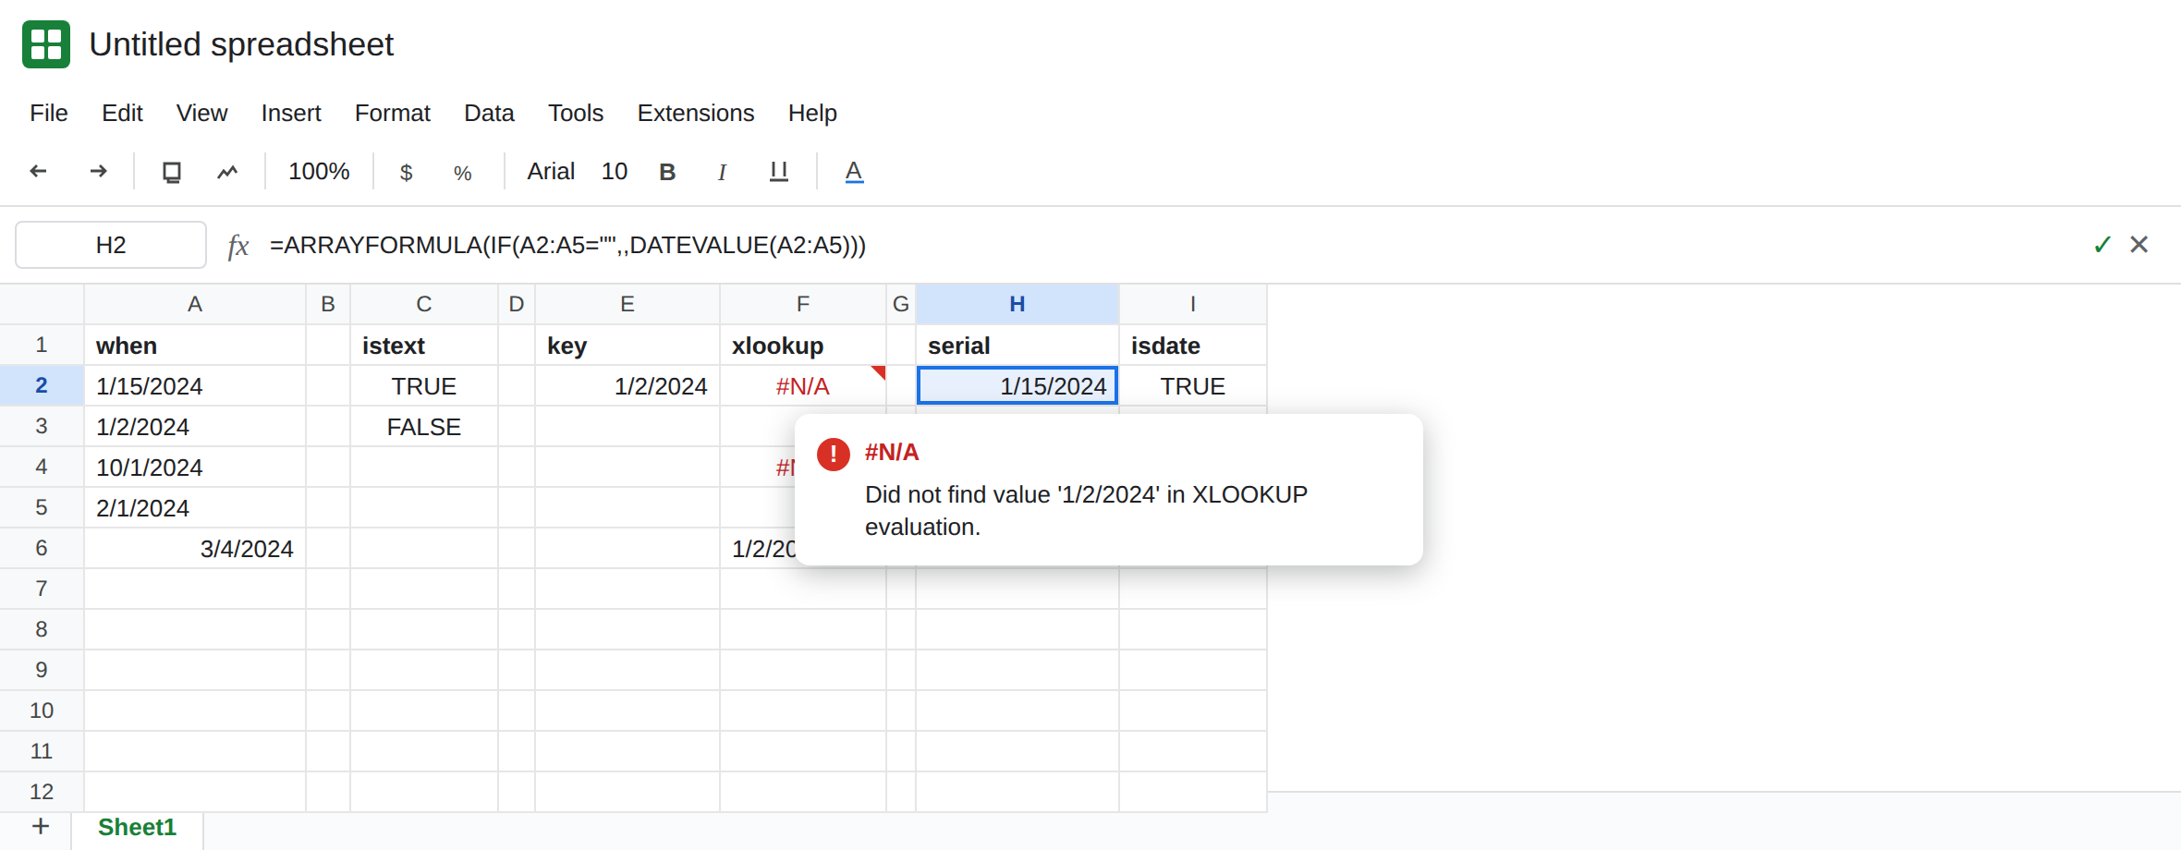
Task: Toggle bold formatting
Action: click(x=667, y=172)
